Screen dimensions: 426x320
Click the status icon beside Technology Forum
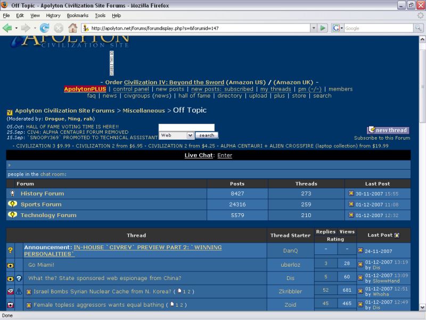[12, 215]
